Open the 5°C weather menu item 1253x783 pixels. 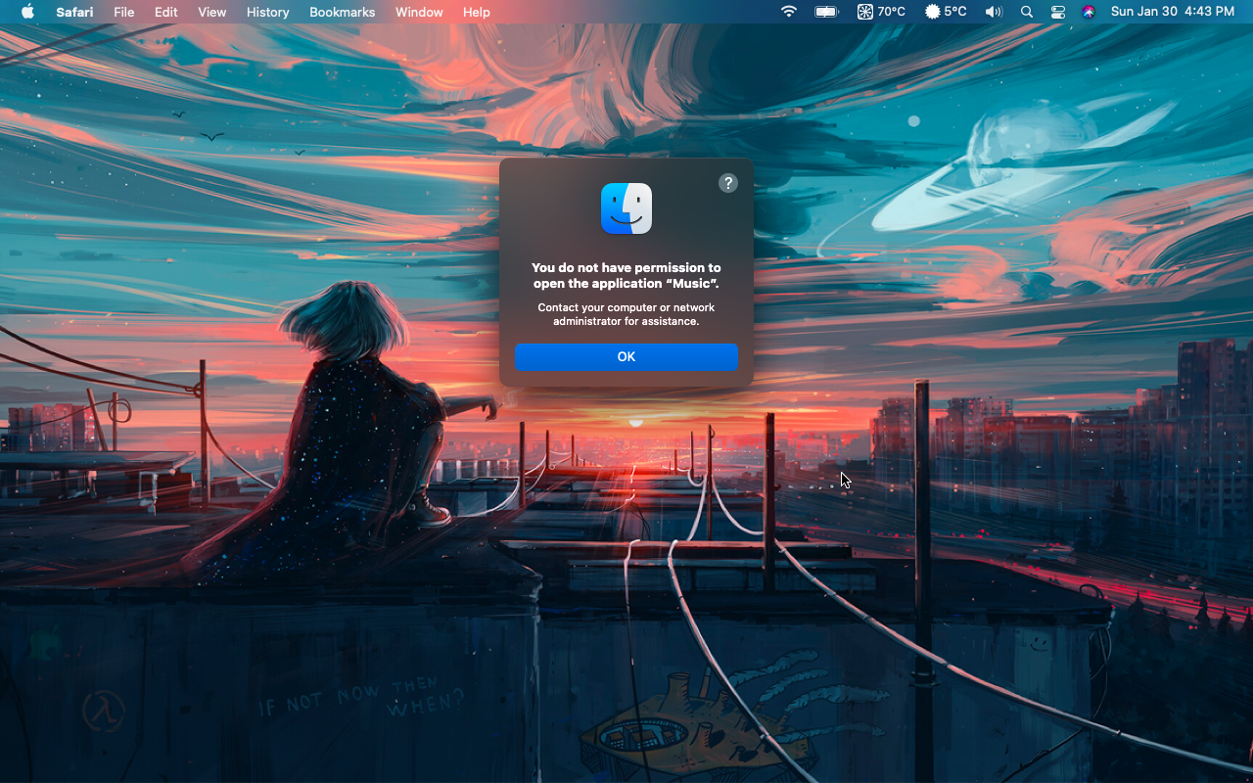946,12
